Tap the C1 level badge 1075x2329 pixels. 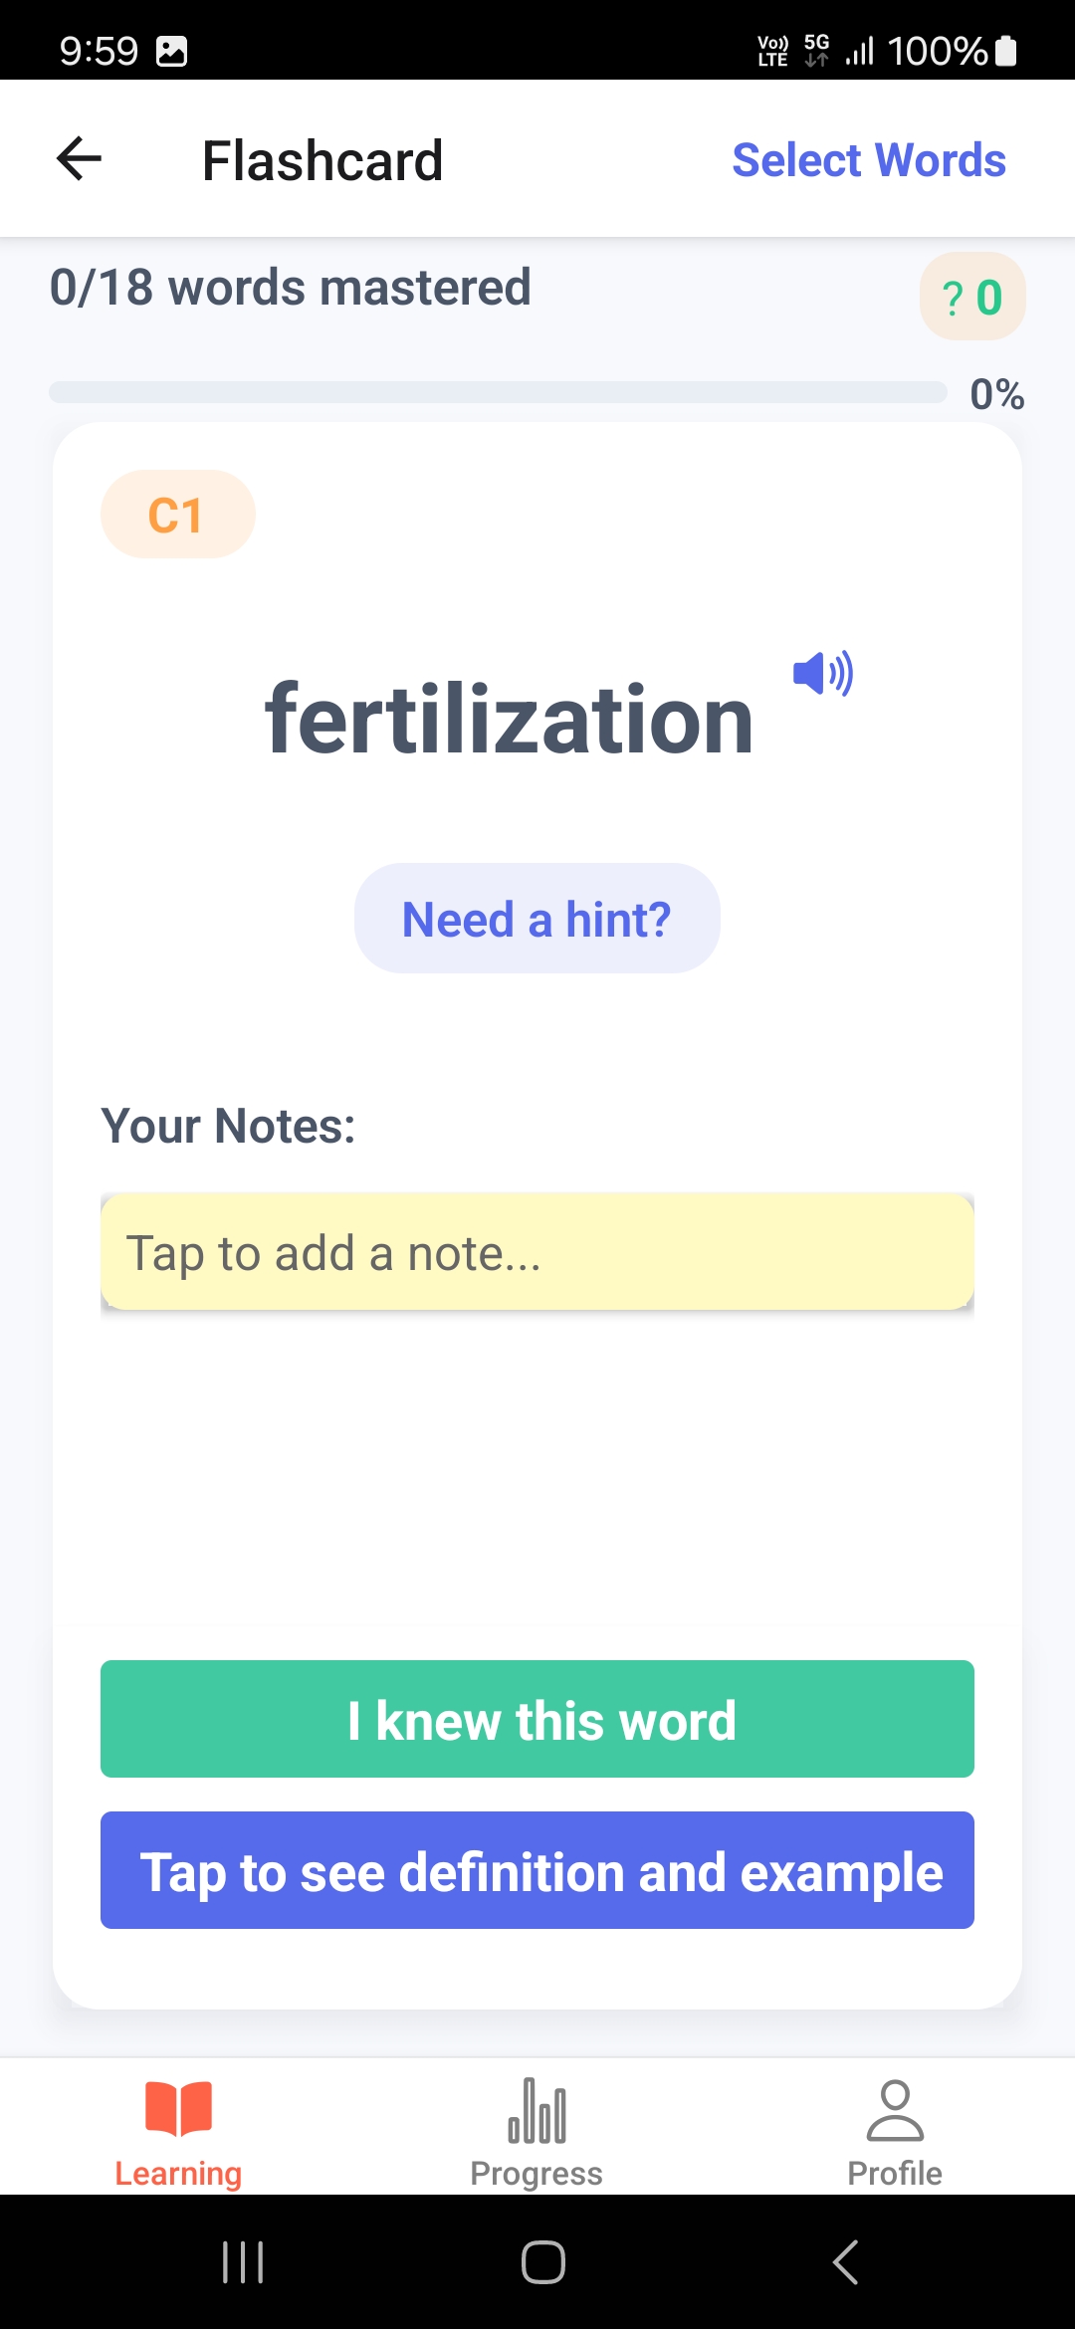[x=178, y=515]
